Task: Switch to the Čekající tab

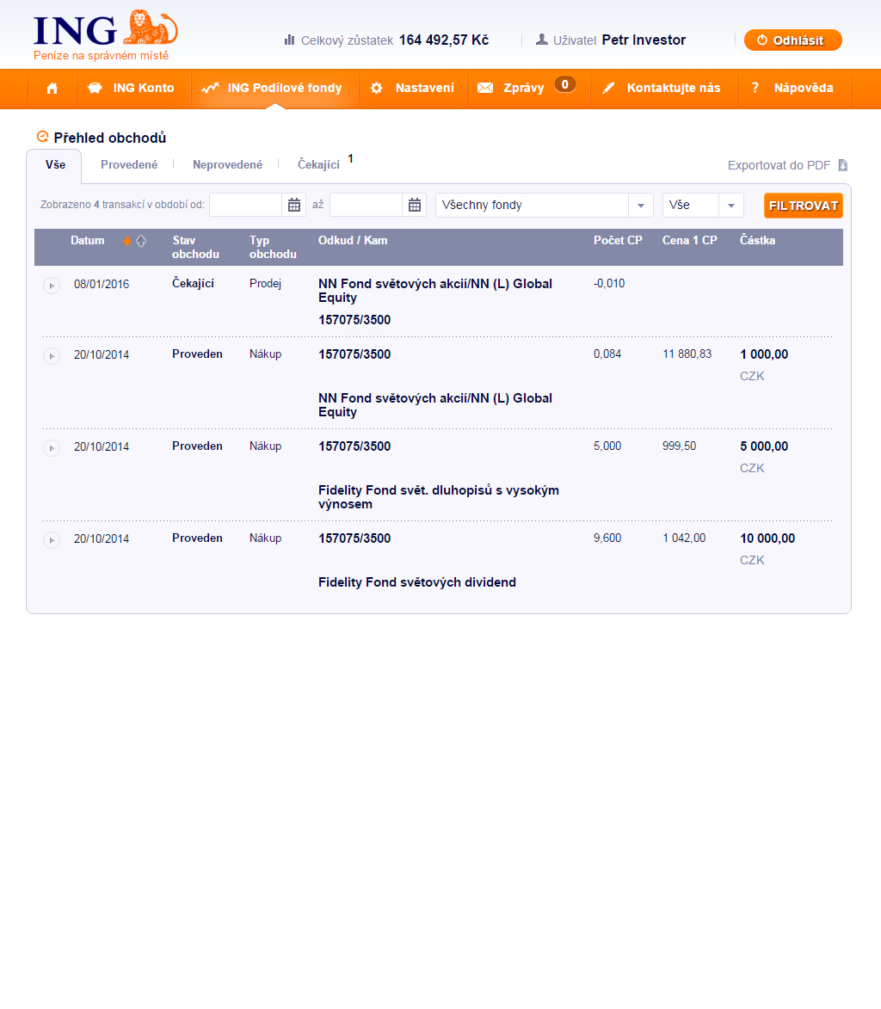Action: (318, 164)
